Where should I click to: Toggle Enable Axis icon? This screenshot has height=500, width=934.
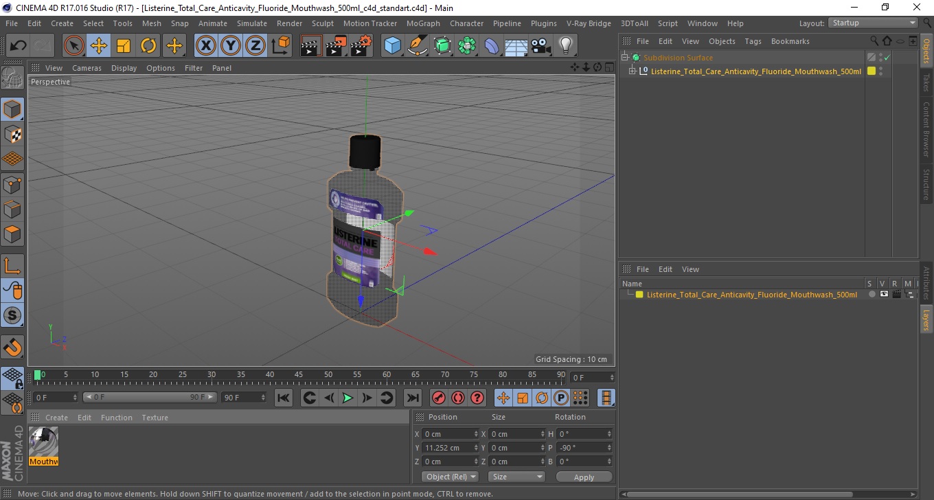pyautogui.click(x=12, y=266)
